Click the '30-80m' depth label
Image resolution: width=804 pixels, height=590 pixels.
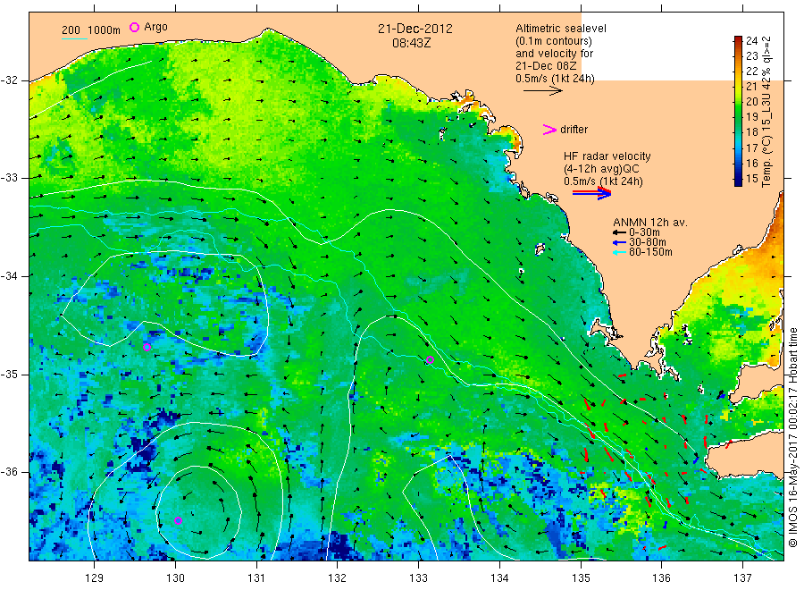coord(648,242)
